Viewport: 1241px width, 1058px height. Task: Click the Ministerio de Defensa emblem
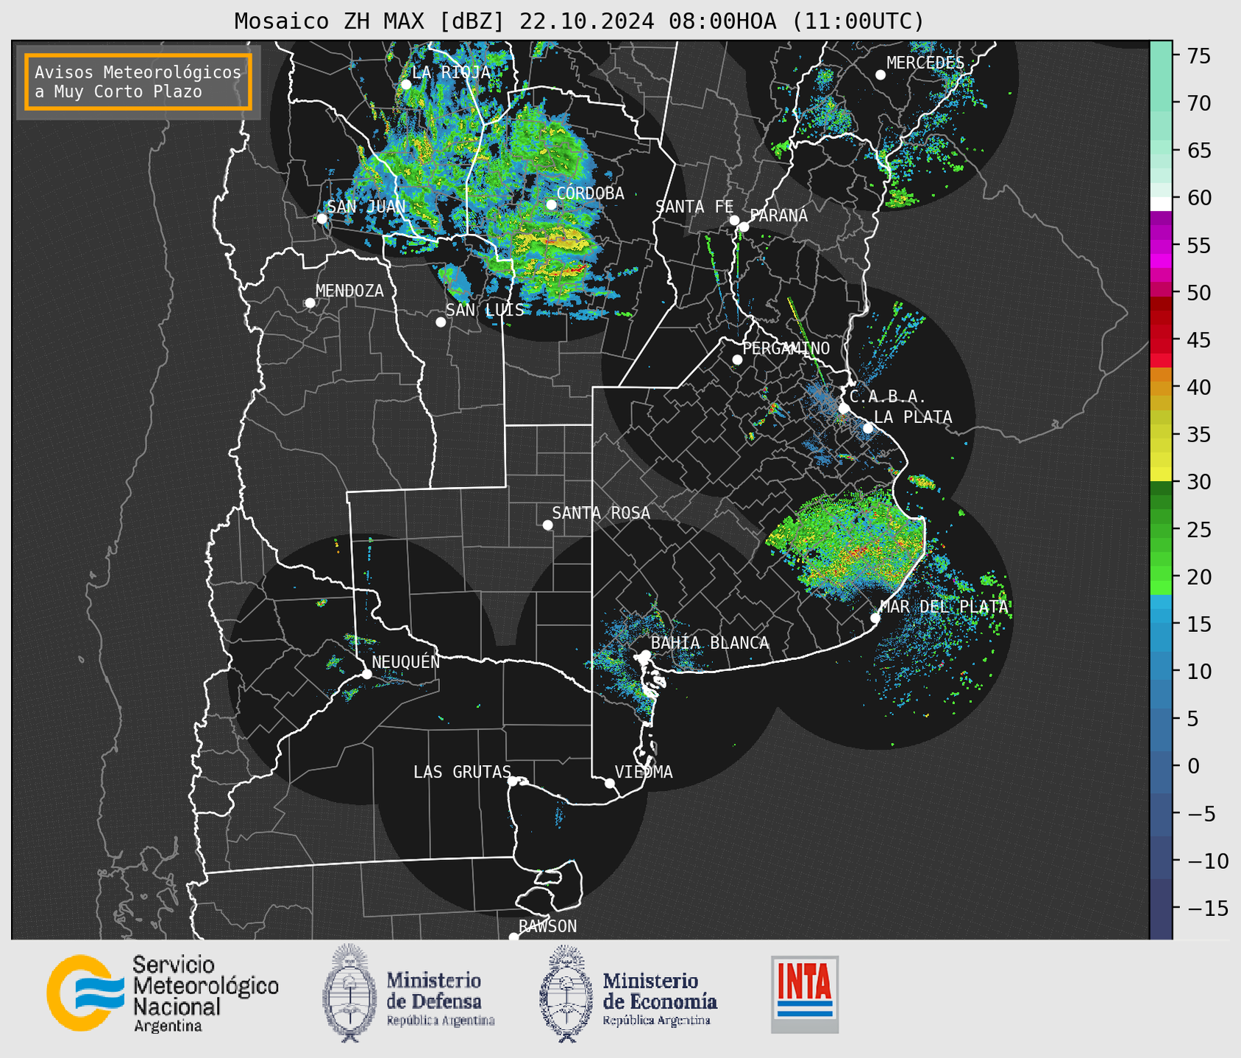pyautogui.click(x=349, y=993)
